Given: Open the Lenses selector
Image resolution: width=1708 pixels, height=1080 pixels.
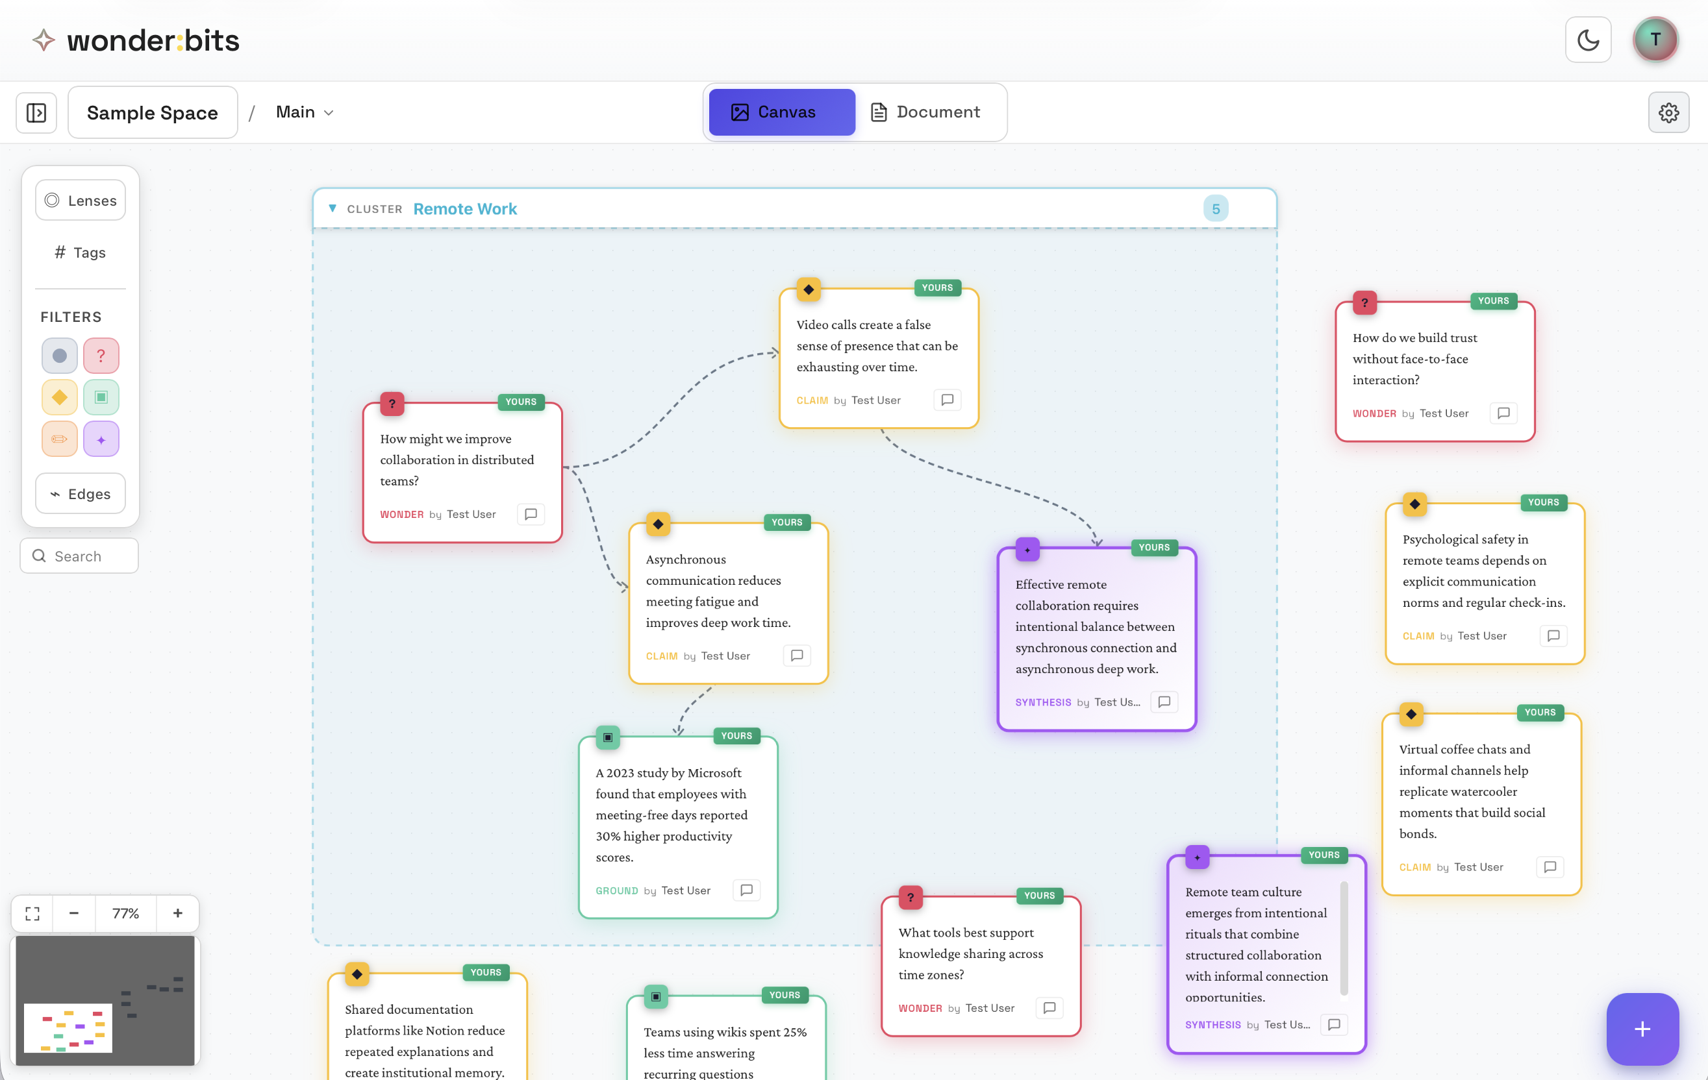Looking at the screenshot, I should pyautogui.click(x=80, y=201).
